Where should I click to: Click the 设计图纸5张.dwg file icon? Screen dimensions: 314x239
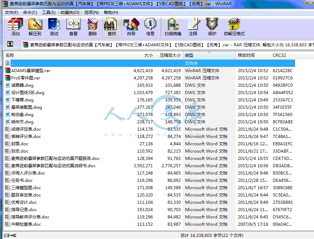pos(8,92)
